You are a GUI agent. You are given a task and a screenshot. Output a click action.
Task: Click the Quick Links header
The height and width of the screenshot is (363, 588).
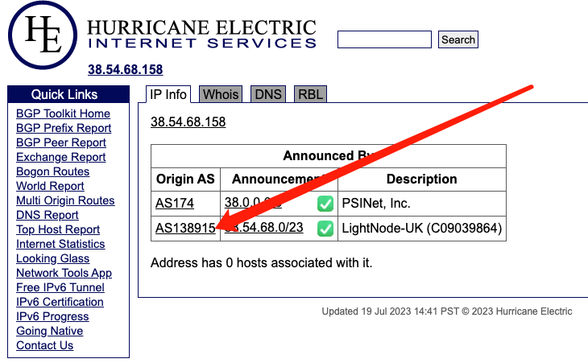click(x=68, y=94)
